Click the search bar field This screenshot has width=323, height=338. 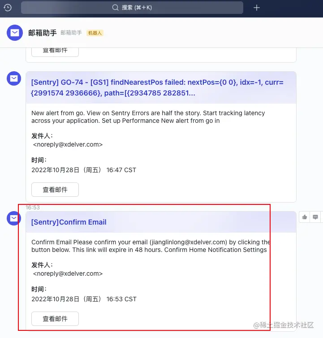click(132, 8)
